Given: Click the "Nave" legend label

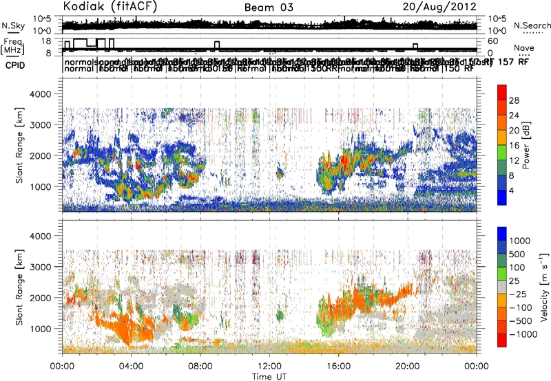Looking at the screenshot, I should tap(524, 47).
